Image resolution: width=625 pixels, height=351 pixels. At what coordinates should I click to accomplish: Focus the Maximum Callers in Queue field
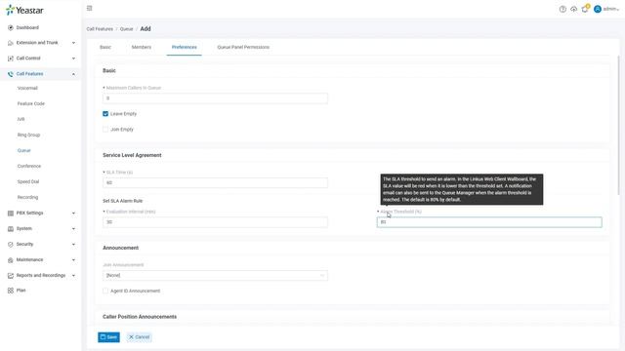click(x=215, y=98)
